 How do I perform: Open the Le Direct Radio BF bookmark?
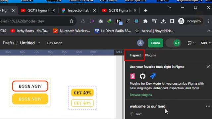[x=113, y=31]
